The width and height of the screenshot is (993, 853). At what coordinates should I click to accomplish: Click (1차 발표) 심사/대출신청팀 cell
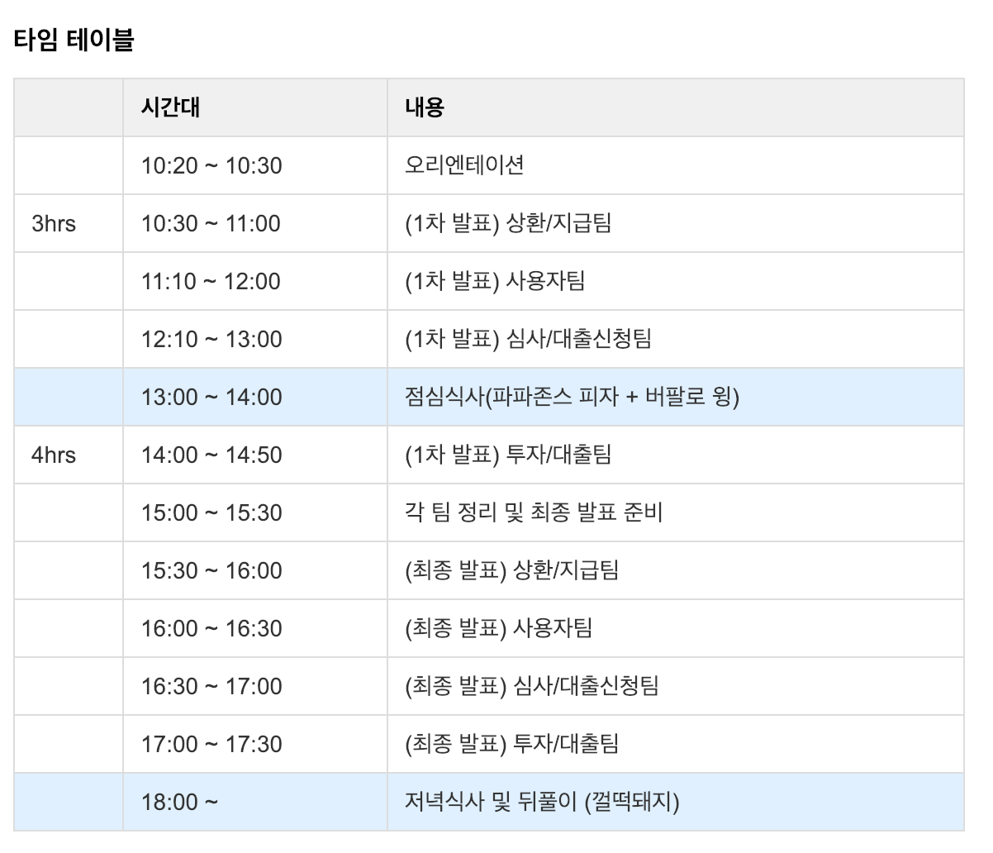(x=675, y=339)
